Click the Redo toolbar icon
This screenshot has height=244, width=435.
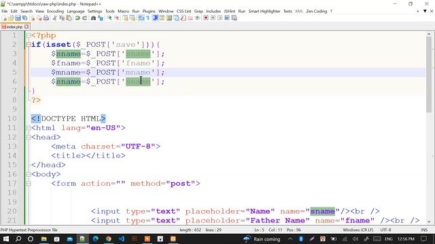[84, 18]
